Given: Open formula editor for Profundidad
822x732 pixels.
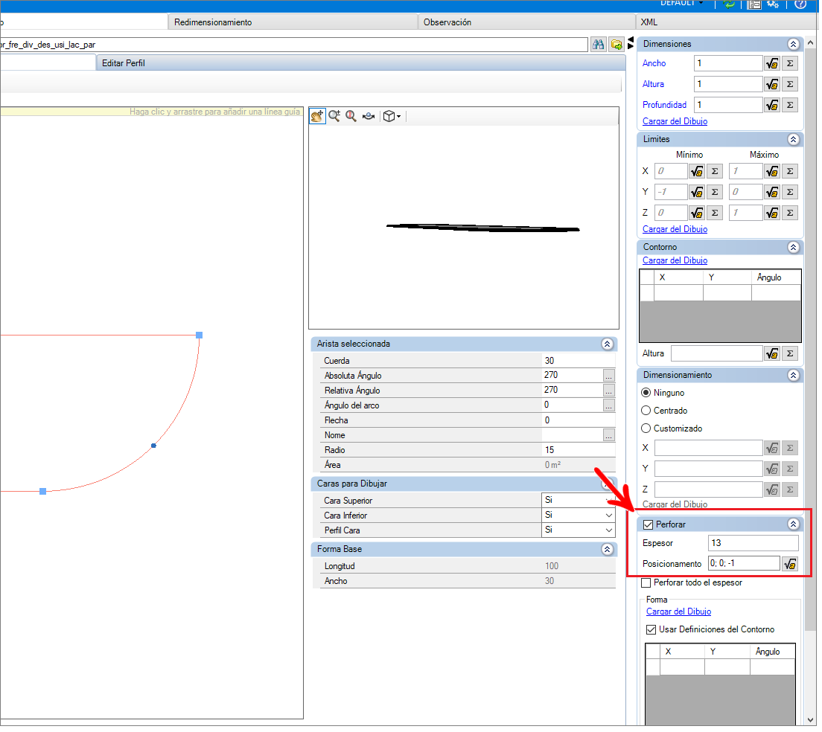Looking at the screenshot, I should 774,105.
